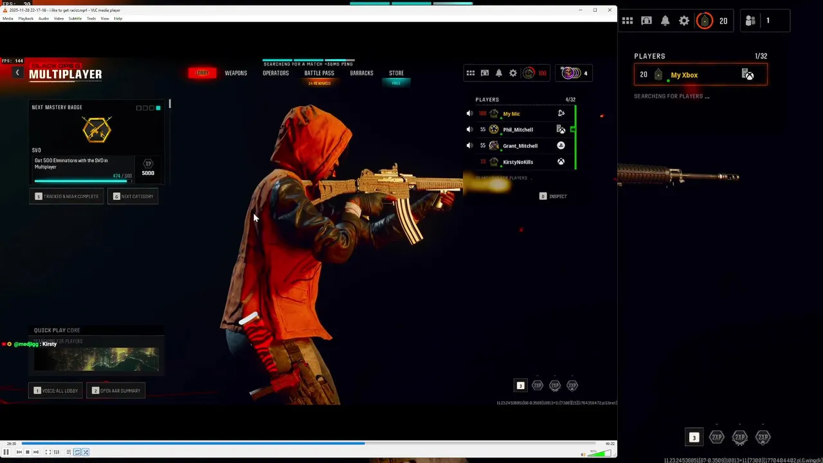Screen dimensions: 823x463
Task: Open the BATTLE PASS tab
Action: tap(319, 73)
